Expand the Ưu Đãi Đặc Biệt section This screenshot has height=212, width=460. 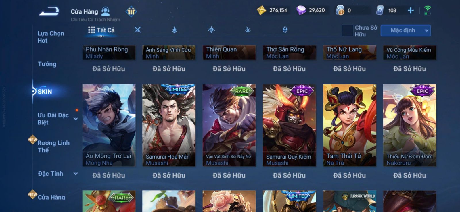[76, 119]
